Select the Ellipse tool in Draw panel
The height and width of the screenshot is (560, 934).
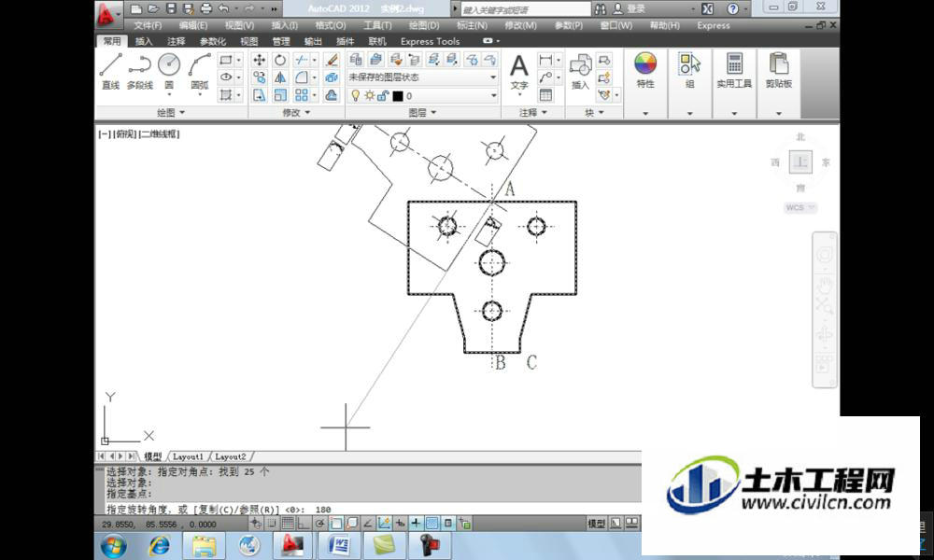(226, 77)
